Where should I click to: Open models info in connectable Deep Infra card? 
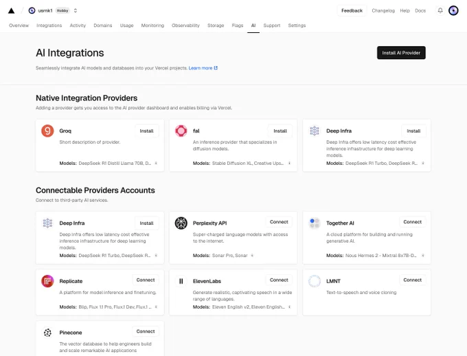(156, 255)
